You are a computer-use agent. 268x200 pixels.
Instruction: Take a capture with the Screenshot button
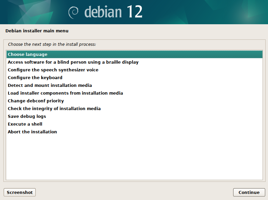click(x=20, y=192)
